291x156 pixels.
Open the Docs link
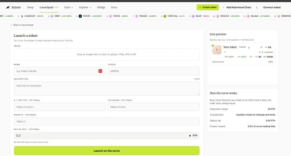point(114,7)
